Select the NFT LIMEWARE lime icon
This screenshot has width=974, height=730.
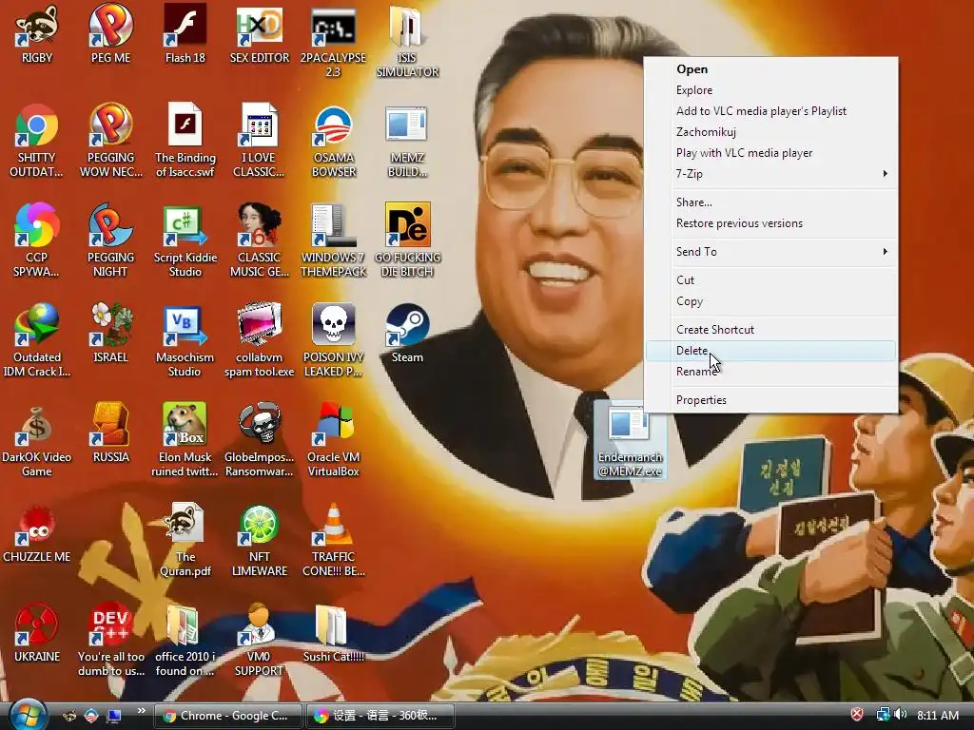click(x=260, y=541)
